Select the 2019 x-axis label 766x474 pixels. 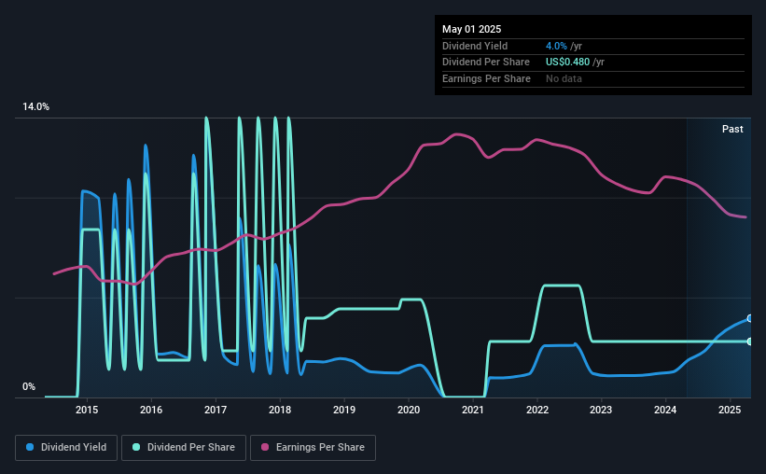pos(344,410)
